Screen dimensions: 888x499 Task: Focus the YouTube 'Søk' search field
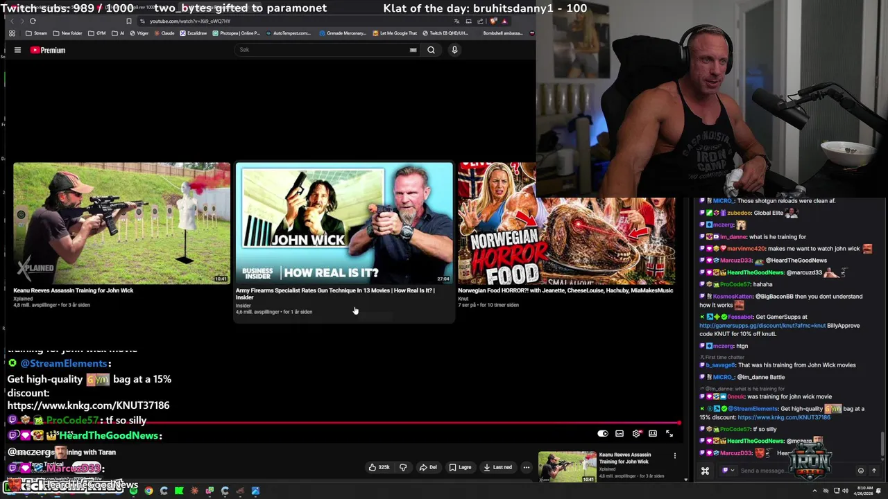click(323, 50)
